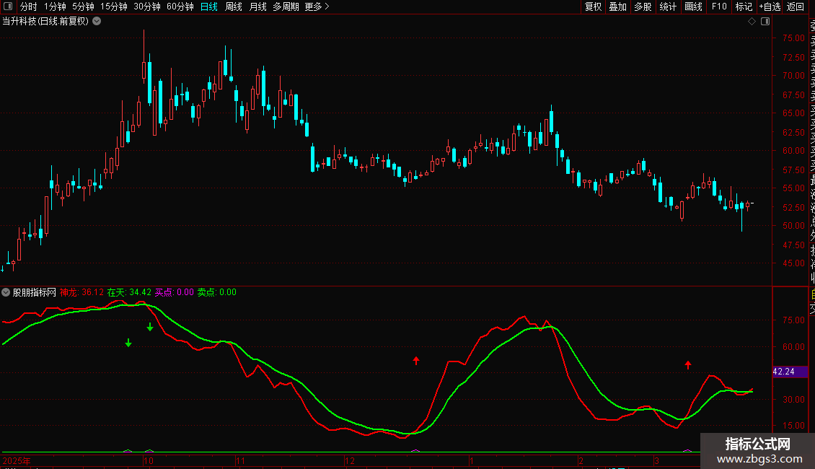Add stock with +自选 button
Screen dimensions: 815x469
pyautogui.click(x=770, y=6)
